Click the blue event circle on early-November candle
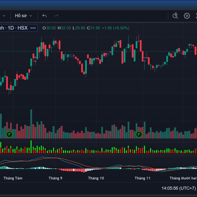 pos(144,59)
